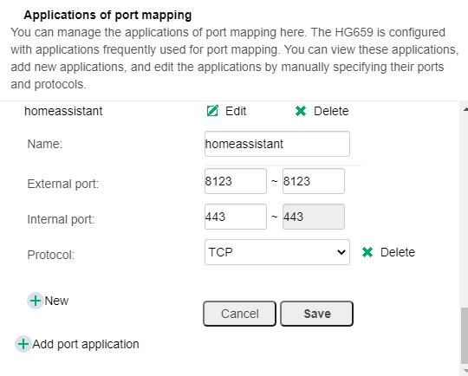Click the green plus icon beside New
The image size is (468, 376).
pyautogui.click(x=36, y=301)
